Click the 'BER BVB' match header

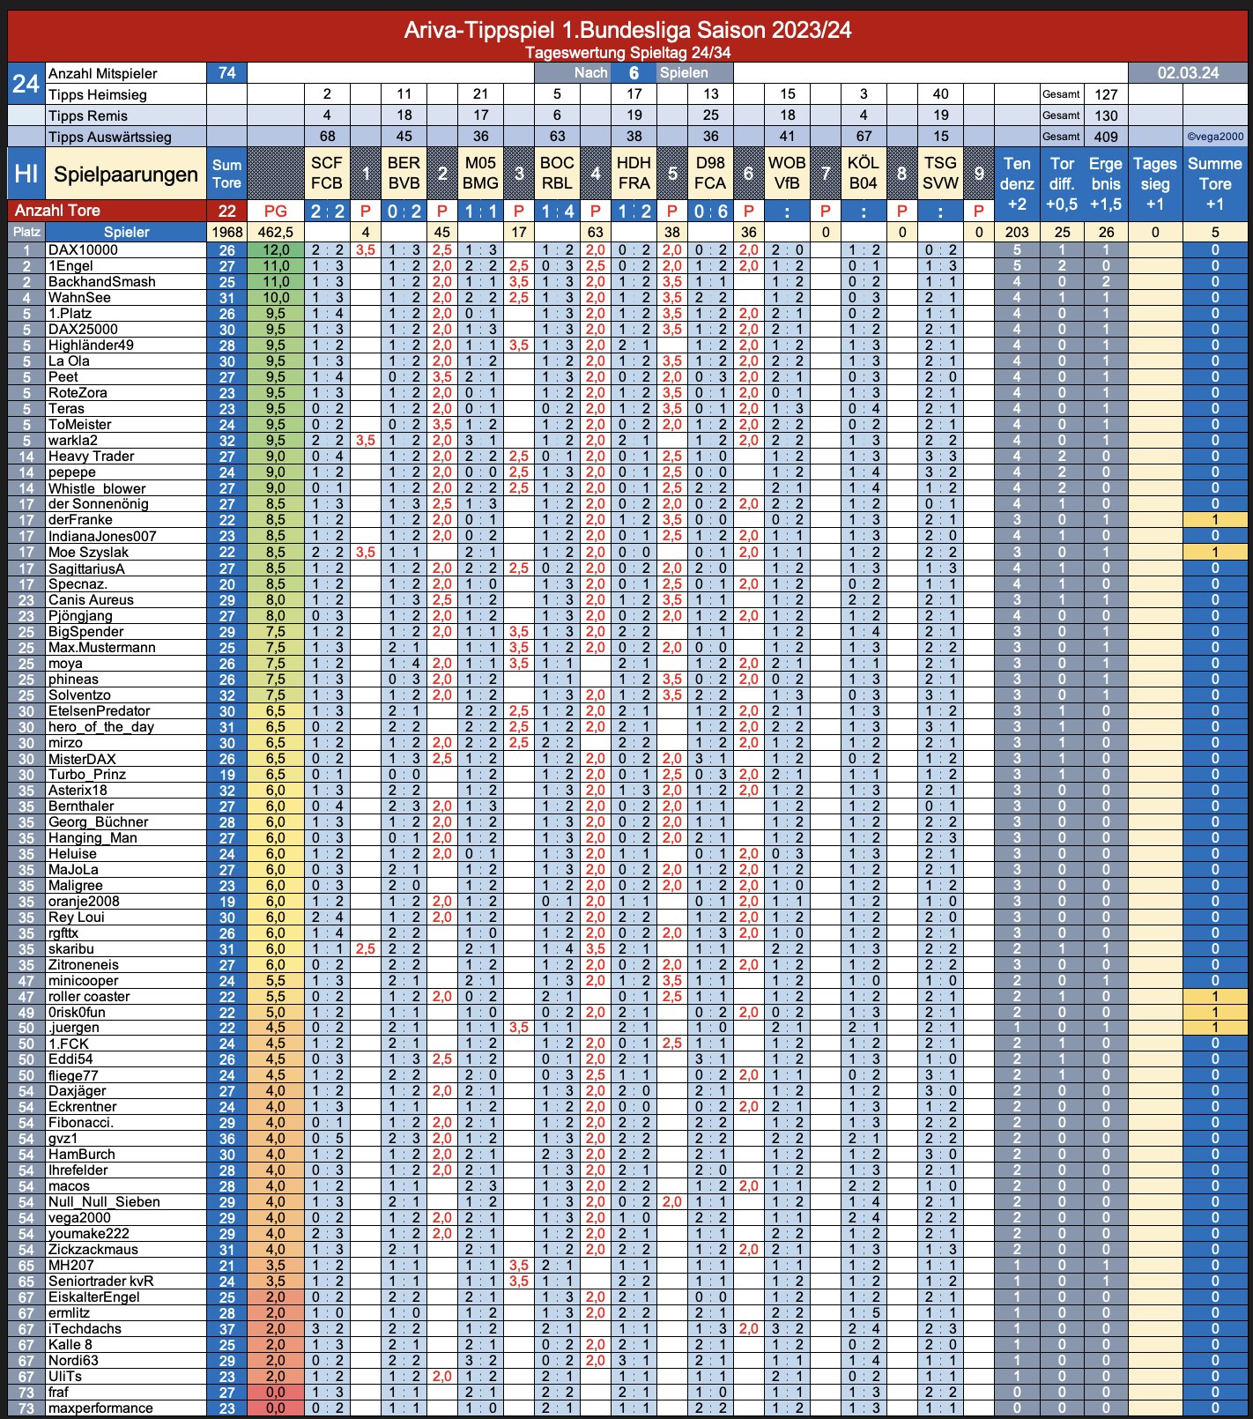point(404,174)
